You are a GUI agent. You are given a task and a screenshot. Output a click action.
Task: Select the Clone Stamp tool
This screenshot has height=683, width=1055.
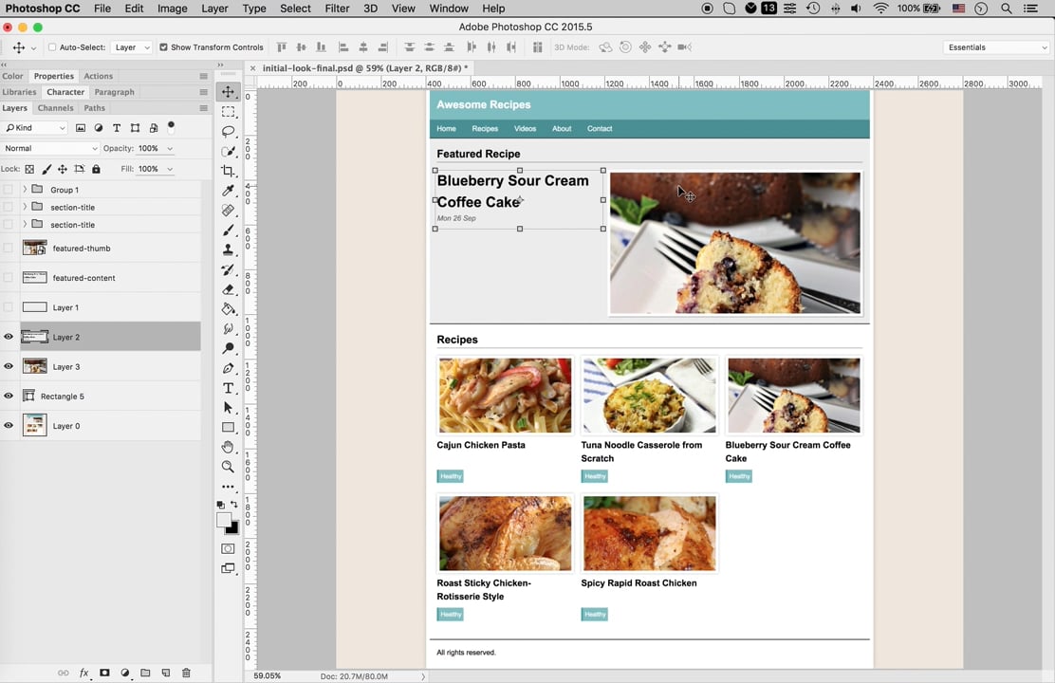(228, 249)
